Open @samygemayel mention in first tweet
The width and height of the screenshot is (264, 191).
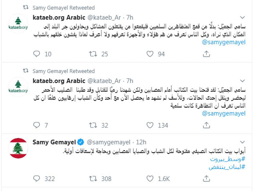pos(224,42)
